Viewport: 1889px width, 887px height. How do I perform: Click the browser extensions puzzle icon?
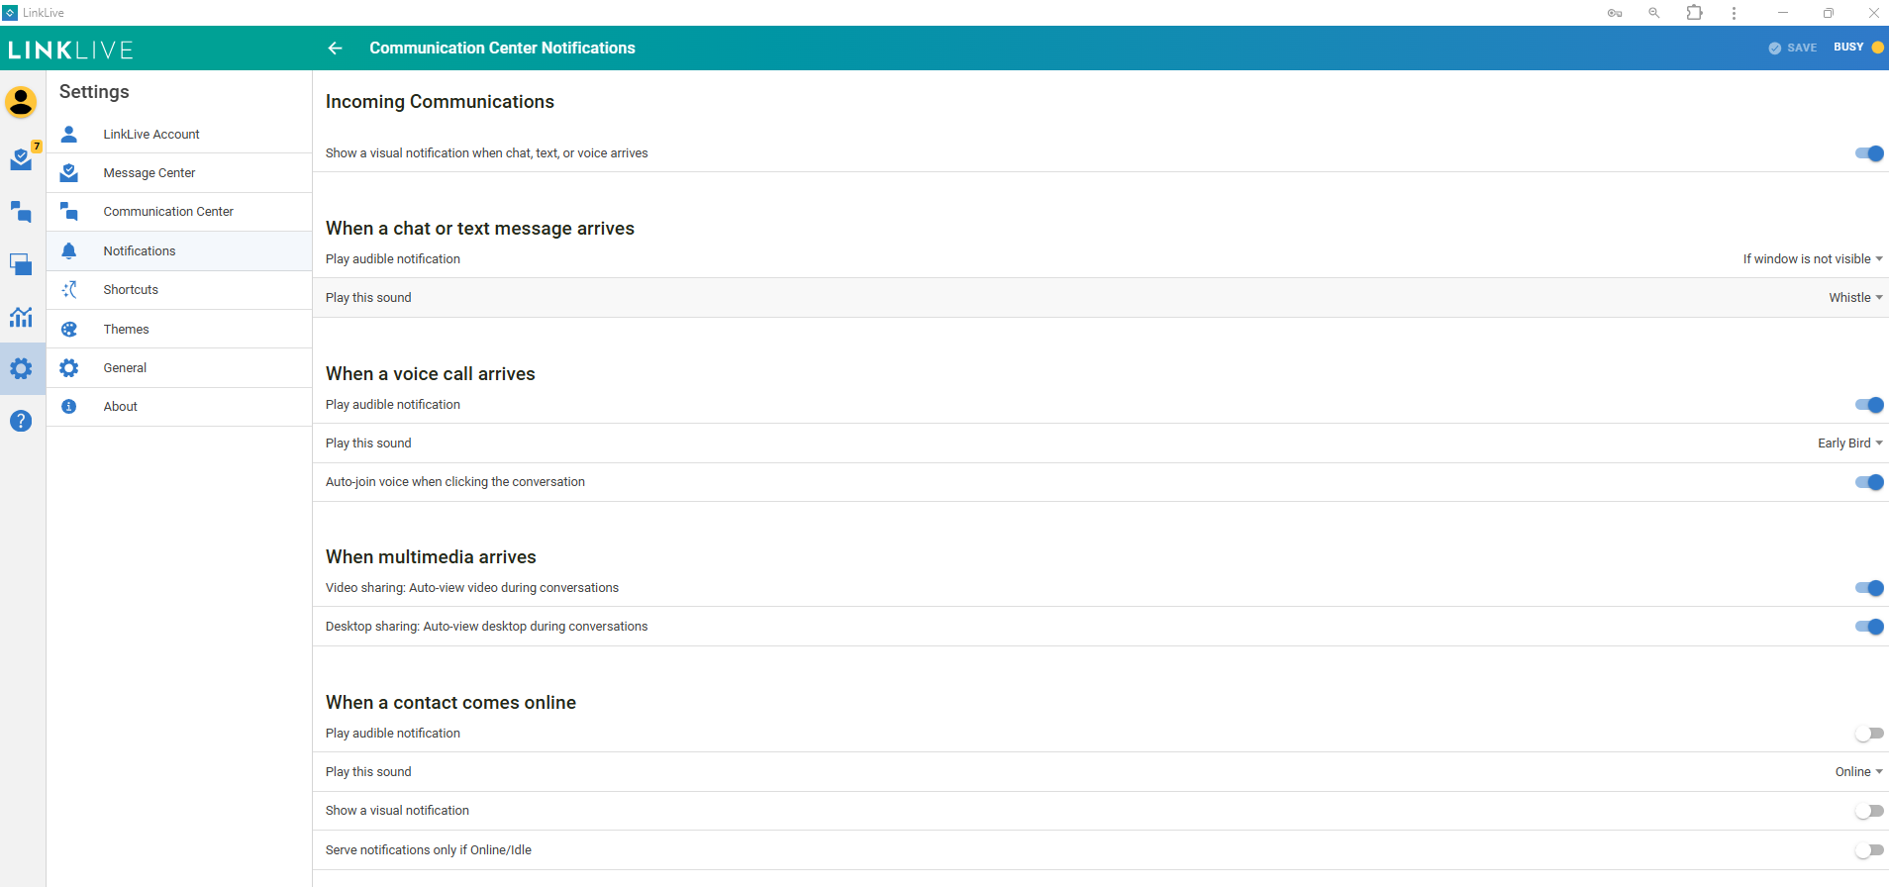coord(1694,13)
